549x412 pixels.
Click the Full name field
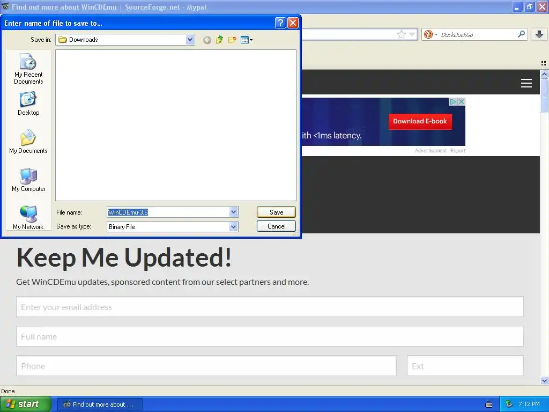pyautogui.click(x=270, y=336)
